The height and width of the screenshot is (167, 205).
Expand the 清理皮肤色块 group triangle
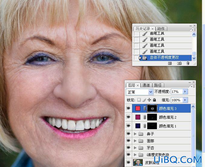135,155
